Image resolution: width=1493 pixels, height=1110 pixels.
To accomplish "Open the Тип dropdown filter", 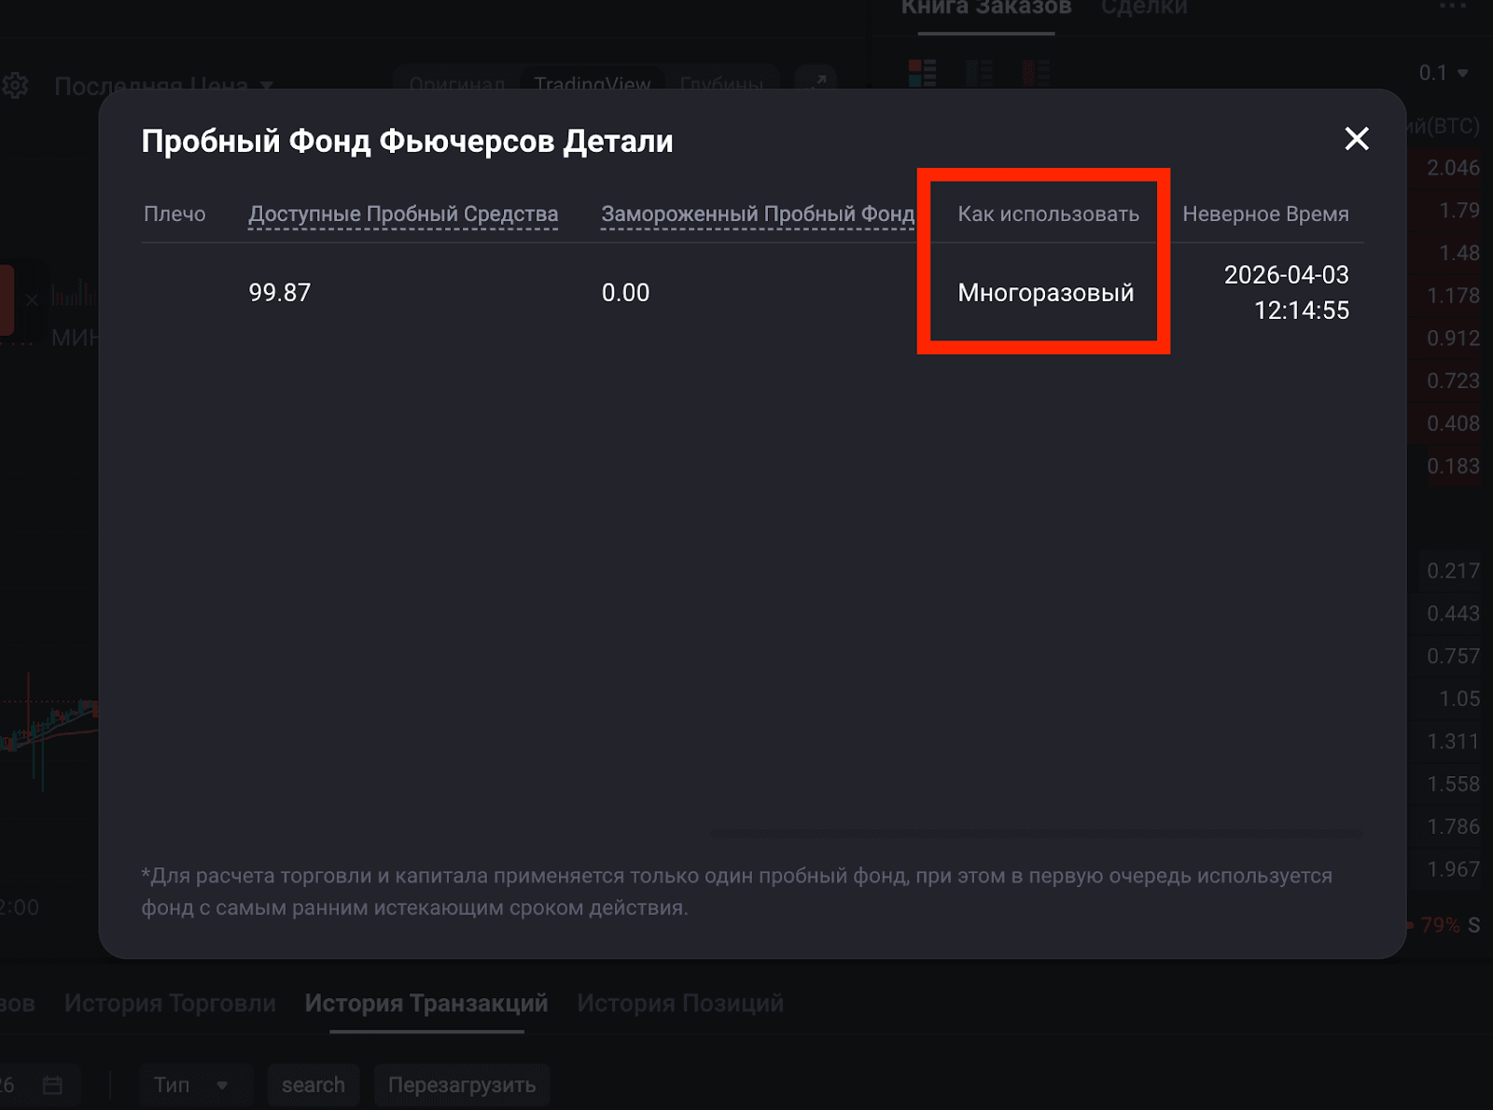I will click(x=196, y=1085).
